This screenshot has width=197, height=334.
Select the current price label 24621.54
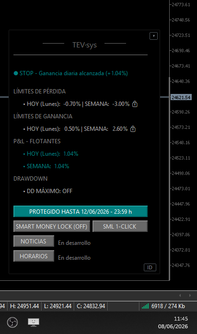click(181, 97)
